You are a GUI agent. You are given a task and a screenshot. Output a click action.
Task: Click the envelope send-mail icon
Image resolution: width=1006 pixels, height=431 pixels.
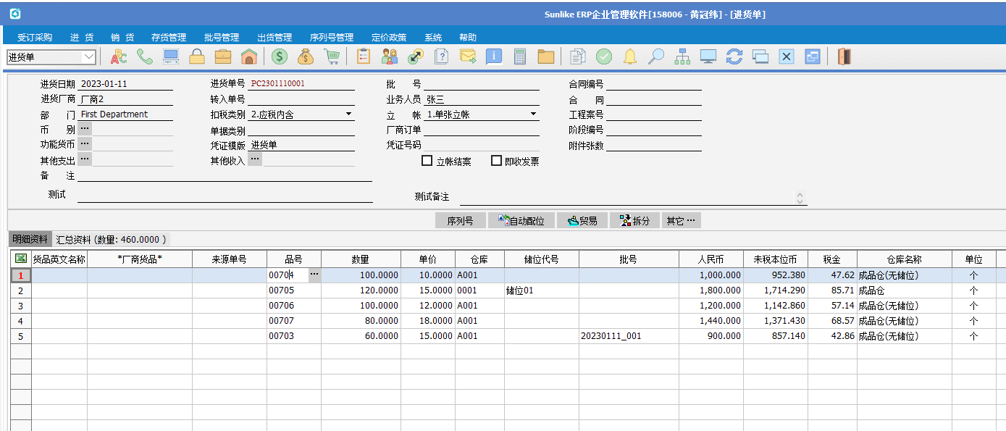coord(468,57)
